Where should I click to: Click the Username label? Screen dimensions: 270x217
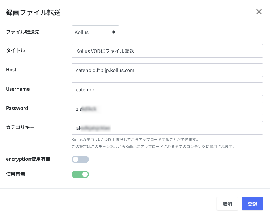tap(18, 89)
